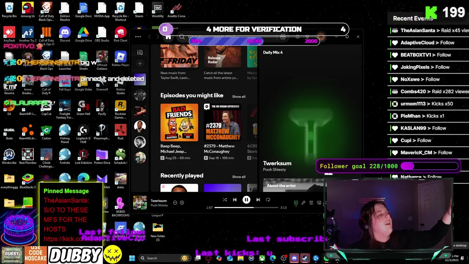Select the Google Drive desktop icon
Screen dimensions: 469x264
tap(83, 34)
